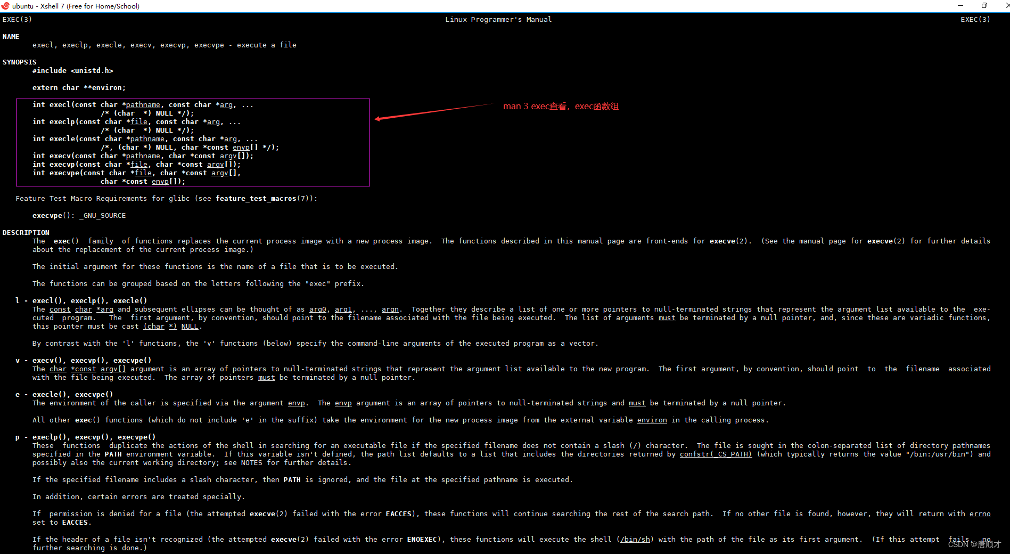Screen dimensions: 1010x554
Task: Click underlined 'NULL' after '(char *)' in description
Action: pos(190,327)
